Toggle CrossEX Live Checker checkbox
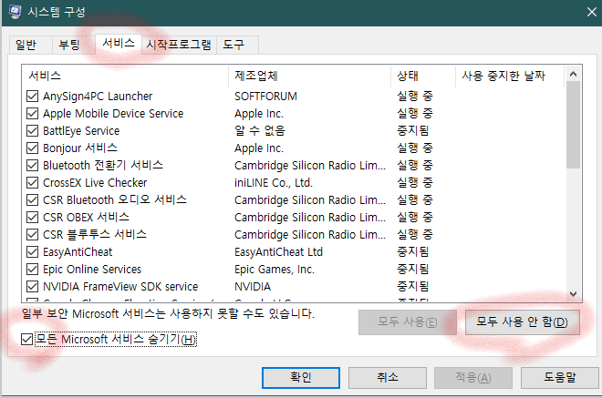 coord(32,182)
